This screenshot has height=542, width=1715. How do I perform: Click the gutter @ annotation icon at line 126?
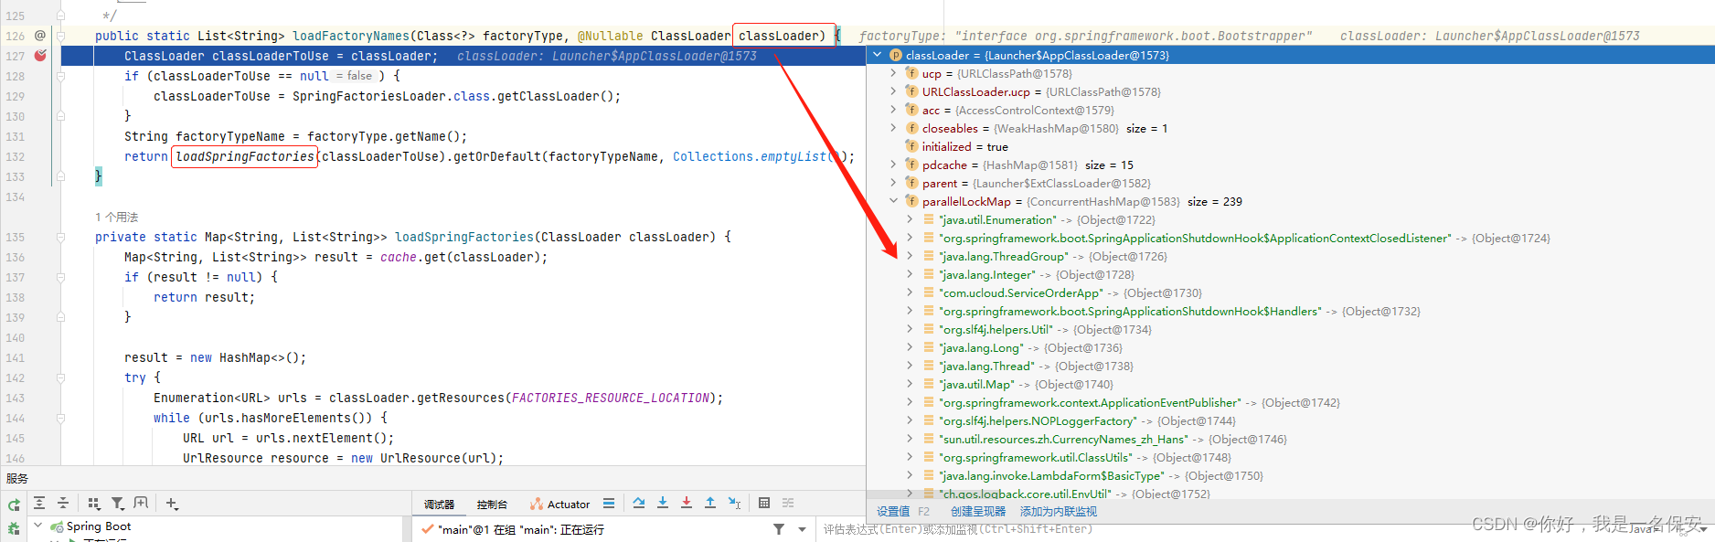[x=40, y=36]
